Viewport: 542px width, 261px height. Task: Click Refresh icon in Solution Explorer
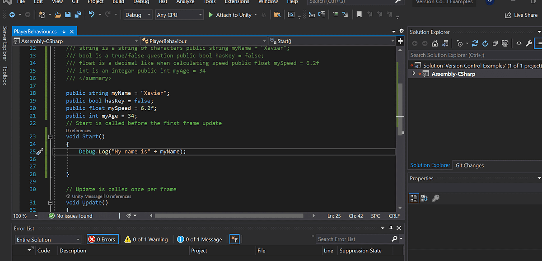(x=485, y=44)
